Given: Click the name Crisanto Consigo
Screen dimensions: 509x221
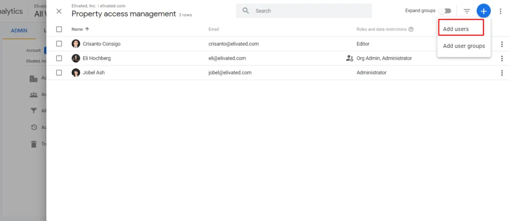Looking at the screenshot, I should pyautogui.click(x=101, y=44).
